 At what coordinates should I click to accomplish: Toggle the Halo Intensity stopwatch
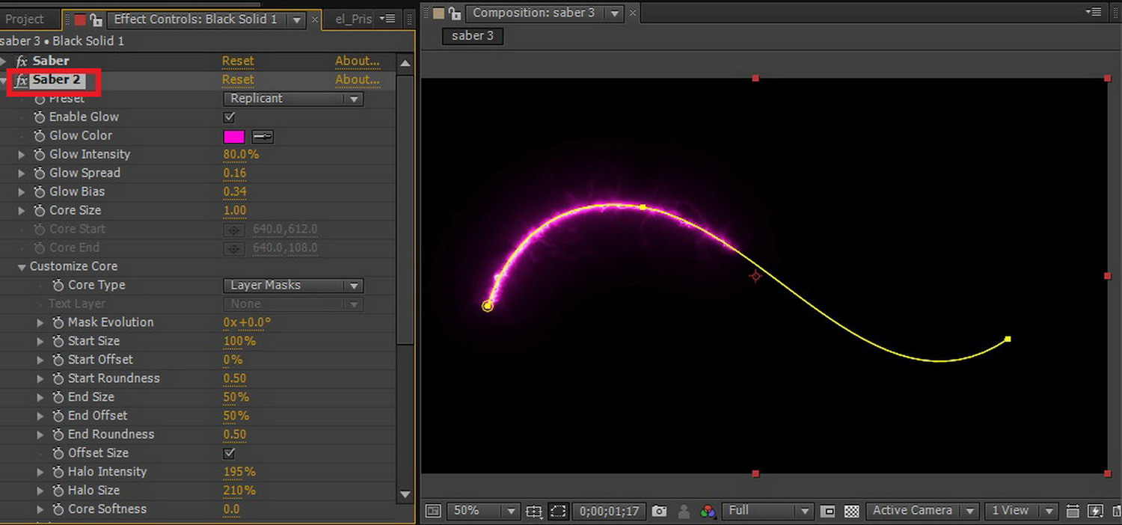58,473
